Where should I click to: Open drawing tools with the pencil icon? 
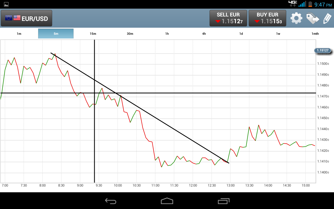tap(327, 18)
